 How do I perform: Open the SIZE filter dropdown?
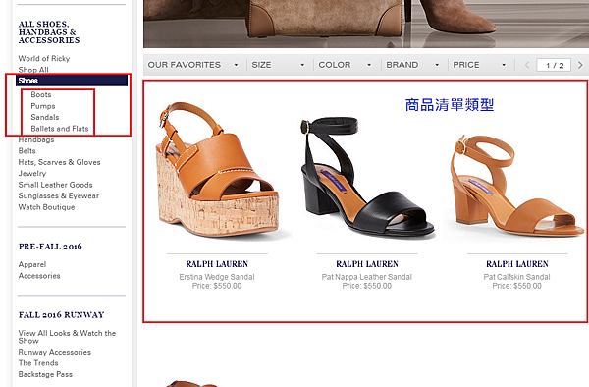[x=278, y=65]
